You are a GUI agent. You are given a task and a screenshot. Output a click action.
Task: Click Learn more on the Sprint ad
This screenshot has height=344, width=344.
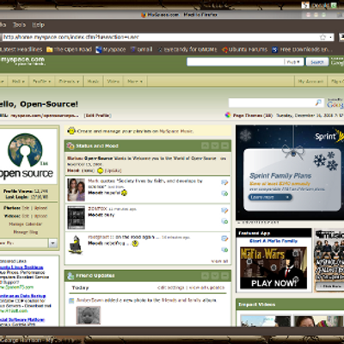(x=270, y=197)
